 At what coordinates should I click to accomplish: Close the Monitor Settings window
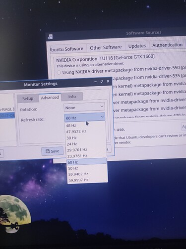(108, 81)
